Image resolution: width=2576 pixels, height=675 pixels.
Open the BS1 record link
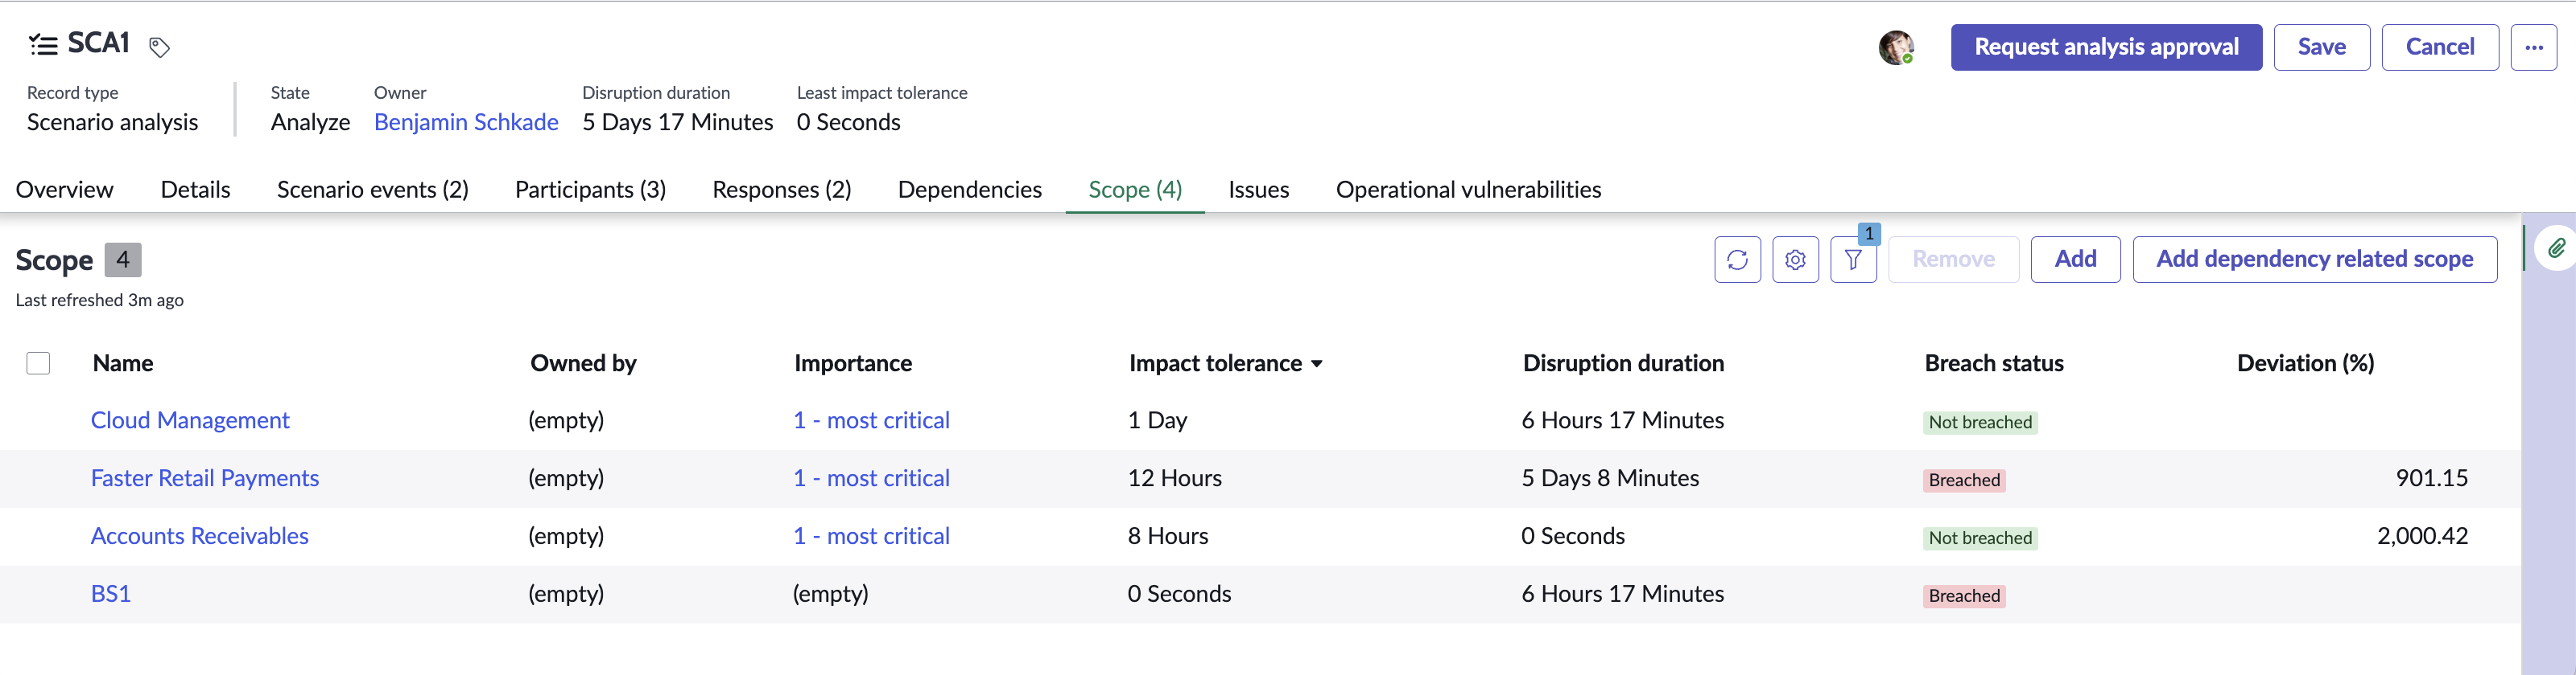click(111, 594)
